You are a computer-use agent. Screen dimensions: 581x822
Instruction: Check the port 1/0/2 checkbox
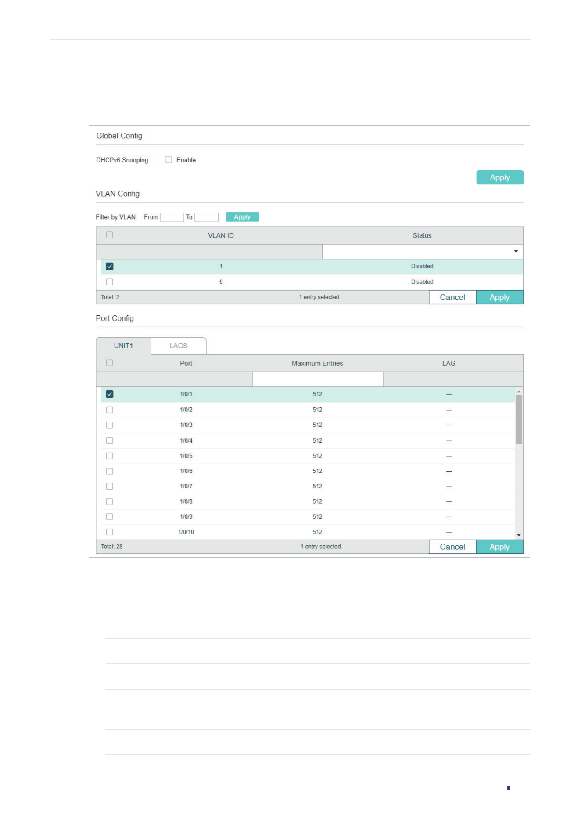pyautogui.click(x=110, y=410)
